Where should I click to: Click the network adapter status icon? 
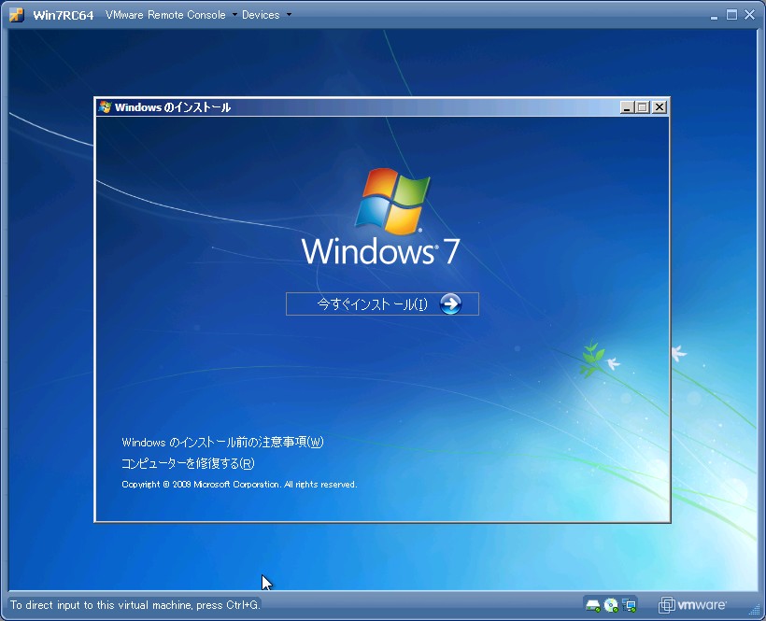[630, 605]
